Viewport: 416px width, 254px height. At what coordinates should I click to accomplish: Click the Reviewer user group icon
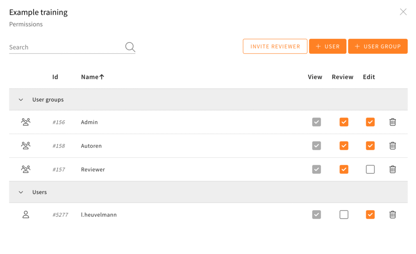point(26,170)
